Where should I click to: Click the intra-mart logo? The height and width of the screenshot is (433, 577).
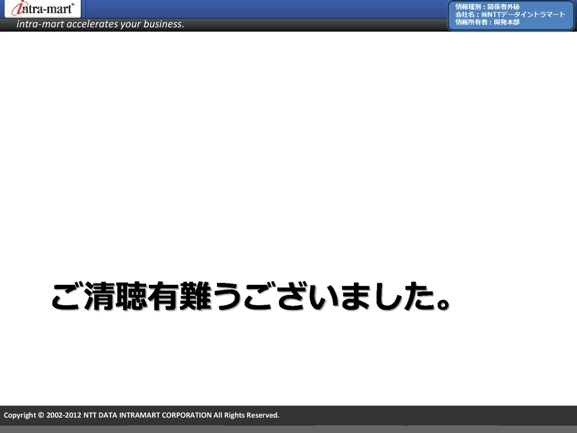[x=42, y=8]
